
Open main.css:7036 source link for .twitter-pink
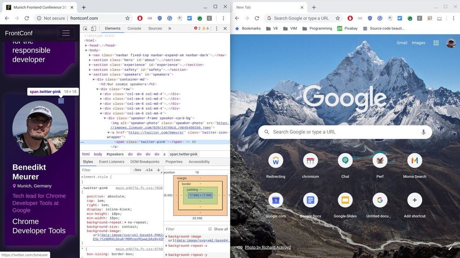(139, 188)
